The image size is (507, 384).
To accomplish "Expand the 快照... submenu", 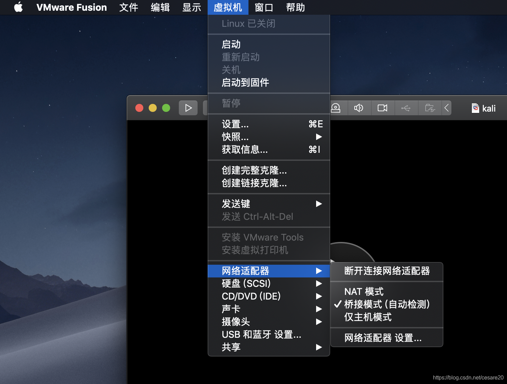I will click(269, 137).
